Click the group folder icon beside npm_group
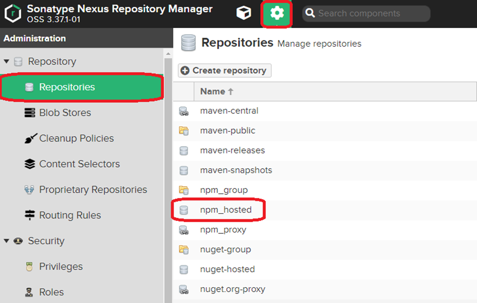477x303 pixels. click(x=184, y=190)
